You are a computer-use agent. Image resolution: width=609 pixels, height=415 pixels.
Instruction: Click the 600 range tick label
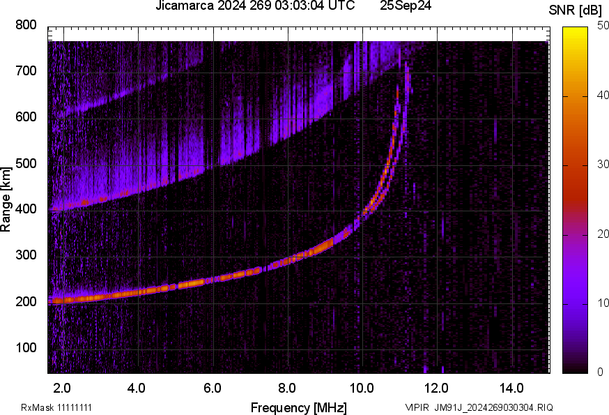pyautogui.click(x=26, y=116)
